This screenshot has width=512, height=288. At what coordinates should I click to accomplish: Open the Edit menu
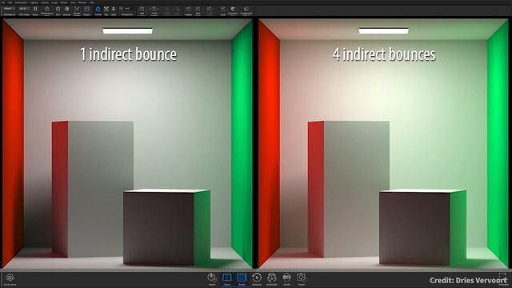pos(10,2)
